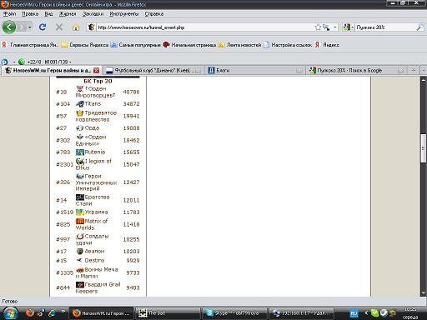Expand the search engine selector dropdown

point(349,27)
